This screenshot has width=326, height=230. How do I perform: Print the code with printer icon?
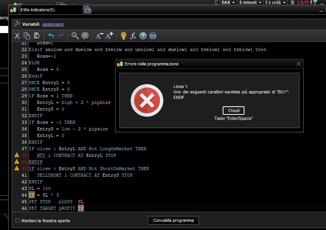[153, 36]
